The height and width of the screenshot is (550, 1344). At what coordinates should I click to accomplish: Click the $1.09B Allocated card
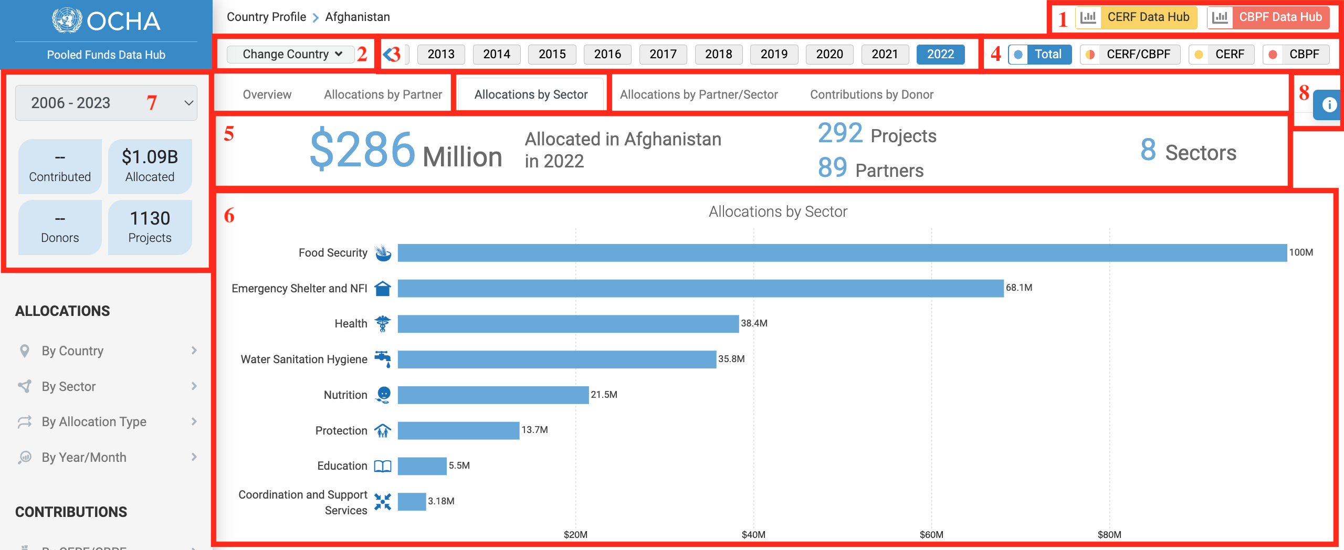pyautogui.click(x=150, y=166)
